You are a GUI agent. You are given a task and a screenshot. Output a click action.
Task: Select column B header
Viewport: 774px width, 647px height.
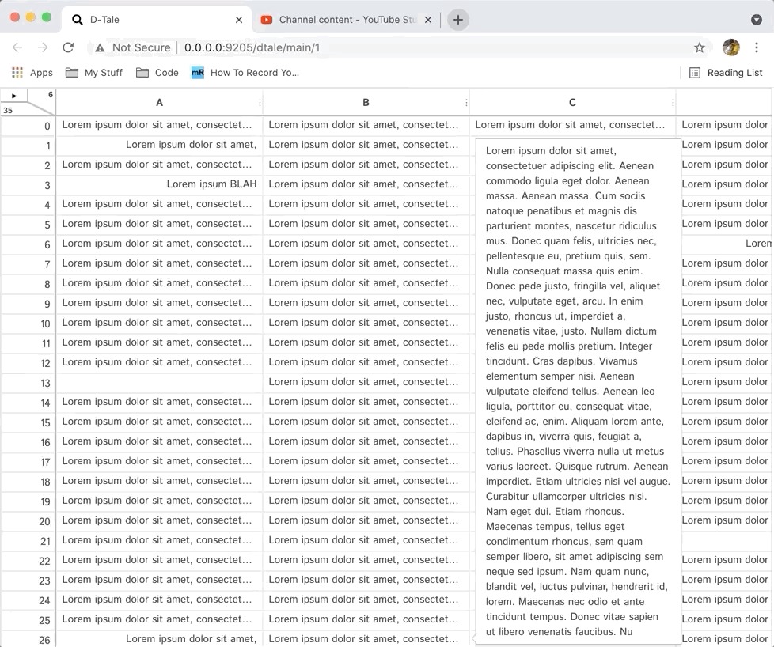coord(366,103)
